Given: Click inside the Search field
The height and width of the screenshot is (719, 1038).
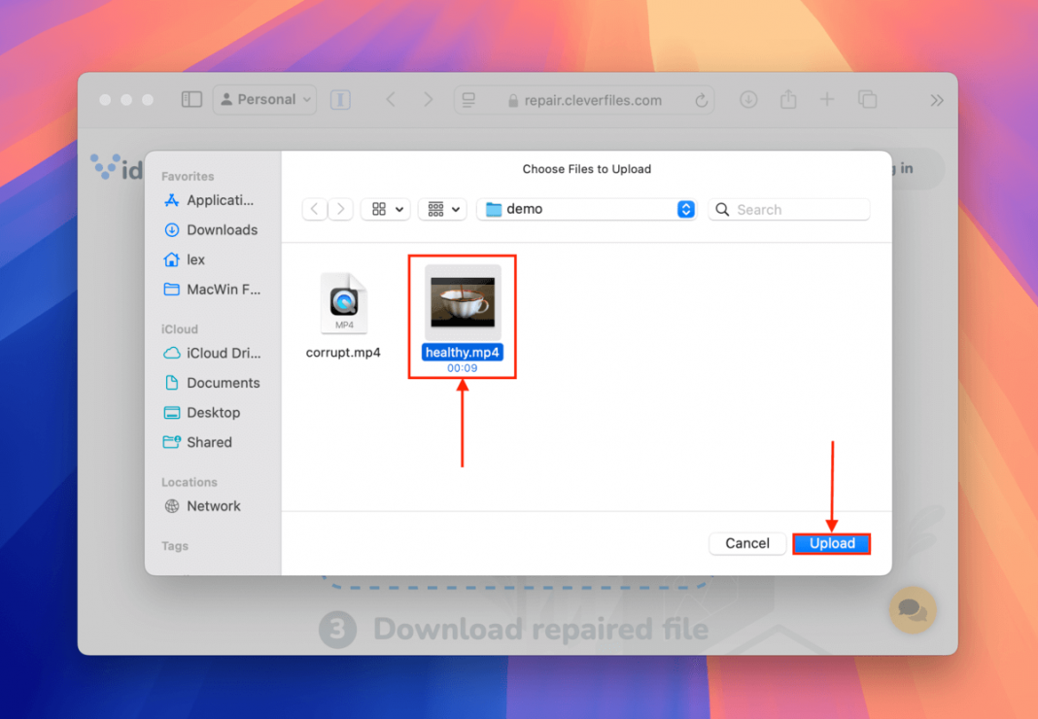Looking at the screenshot, I should coord(788,209).
